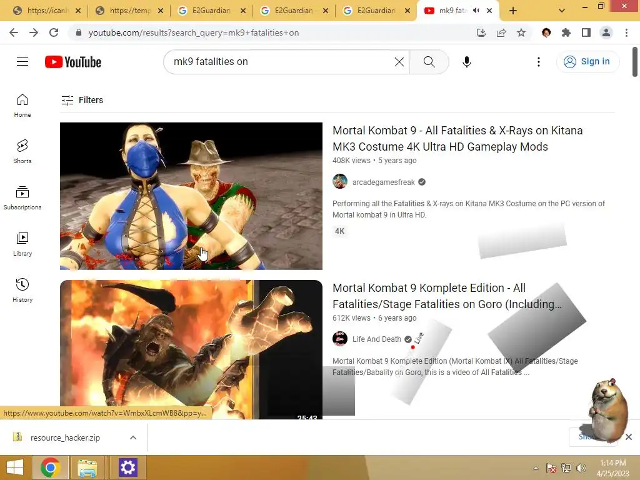Image resolution: width=640 pixels, height=480 pixels.
Task: Go back in browser history
Action: pyautogui.click(x=14, y=32)
